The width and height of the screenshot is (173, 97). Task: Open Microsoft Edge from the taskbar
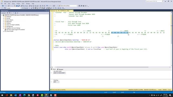pyautogui.click(x=24, y=95)
